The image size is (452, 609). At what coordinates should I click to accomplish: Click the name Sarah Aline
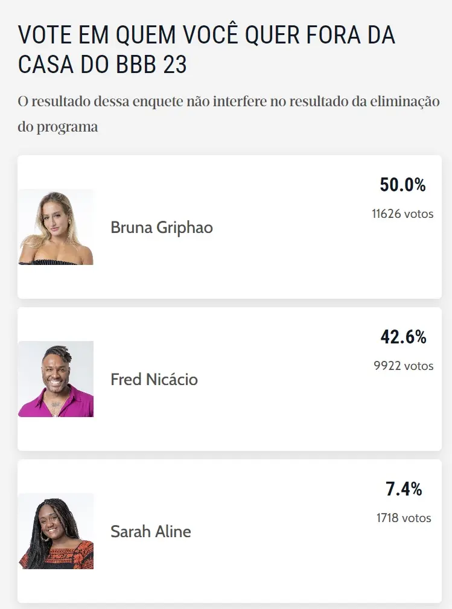(150, 532)
